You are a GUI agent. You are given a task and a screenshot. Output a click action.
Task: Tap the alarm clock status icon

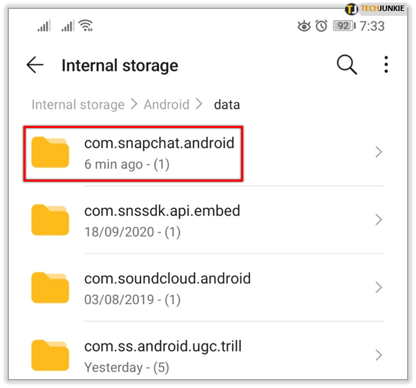[x=321, y=26]
